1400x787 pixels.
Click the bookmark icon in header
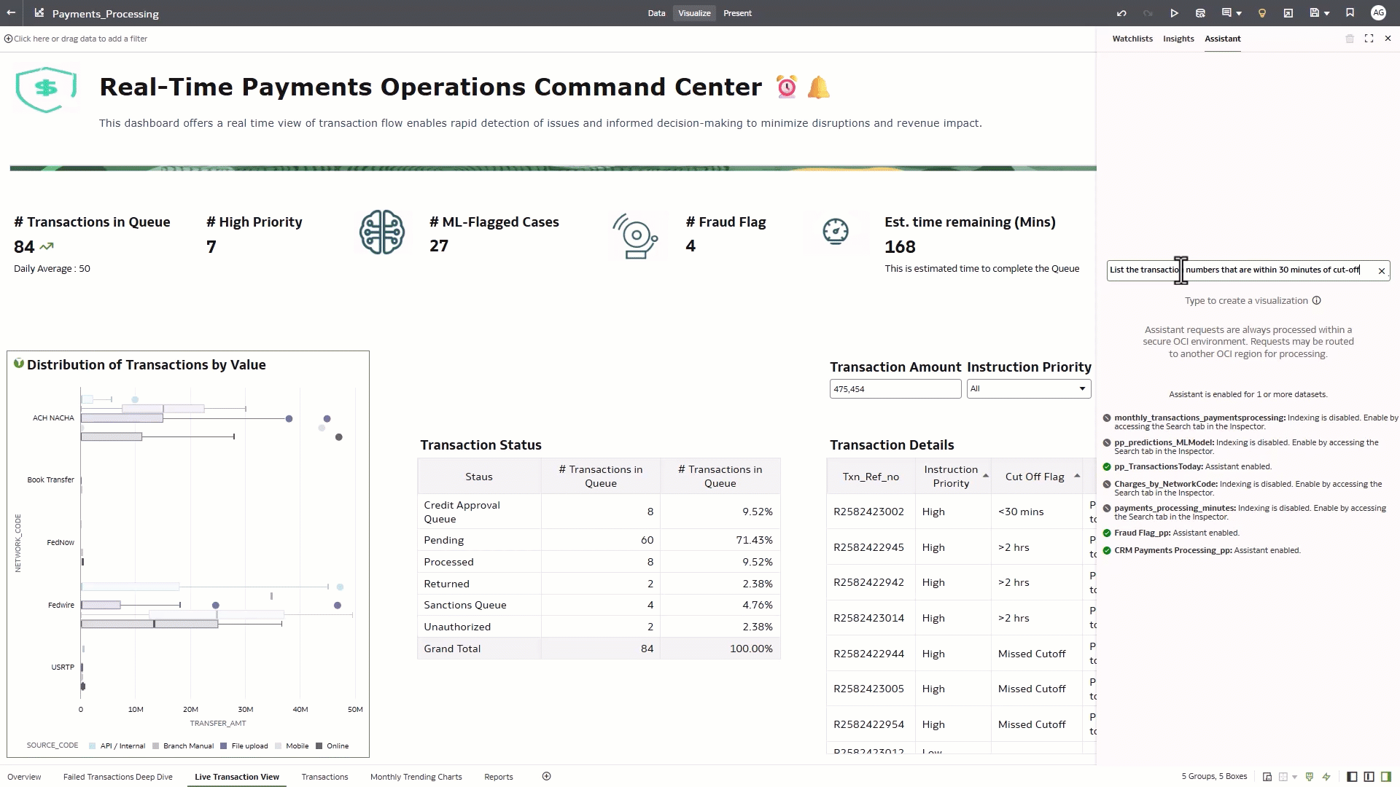[x=1350, y=13]
